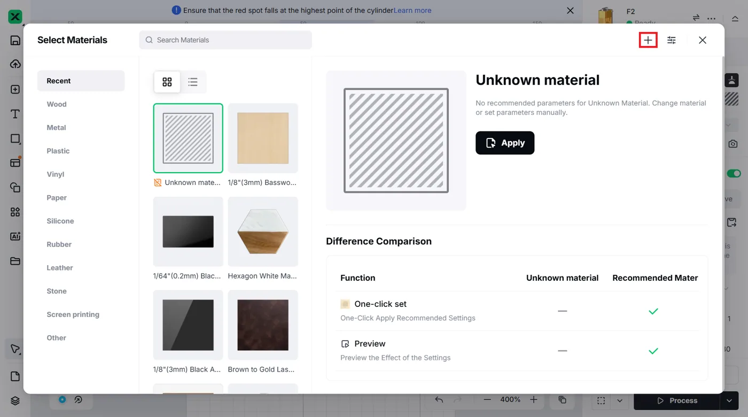
Task: Click the save icon in left sidebar
Action: click(x=15, y=40)
